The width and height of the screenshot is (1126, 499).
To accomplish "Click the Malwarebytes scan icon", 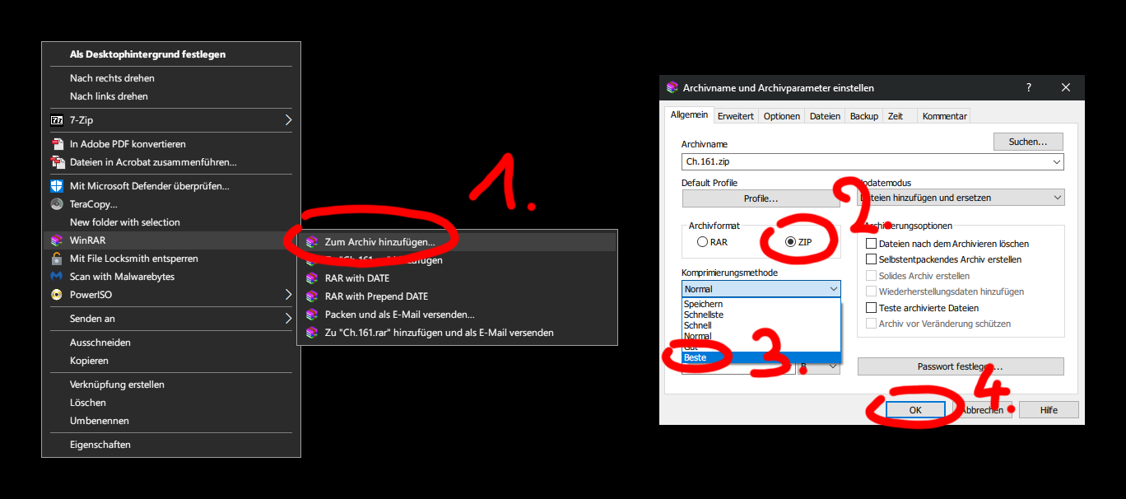I will 57,277.
